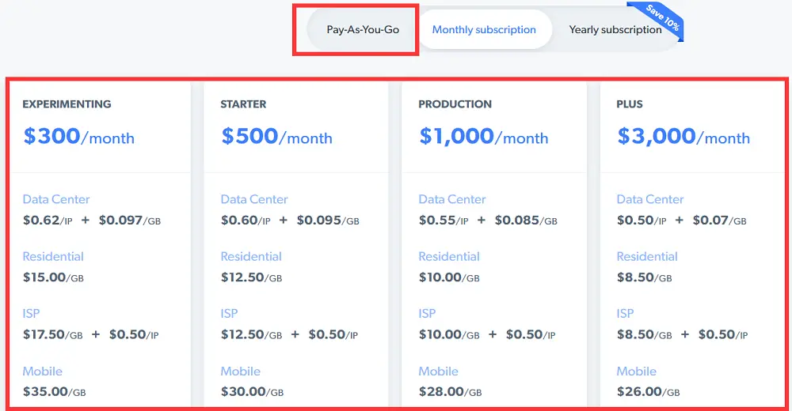
Task: Click $0.50/IP in Plus ISP row
Action: (723, 334)
